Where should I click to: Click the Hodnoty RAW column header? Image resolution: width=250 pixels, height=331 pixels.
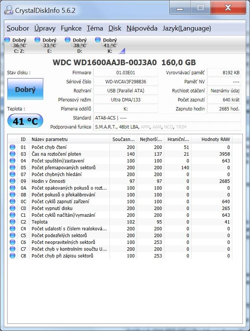pyautogui.click(x=212, y=139)
